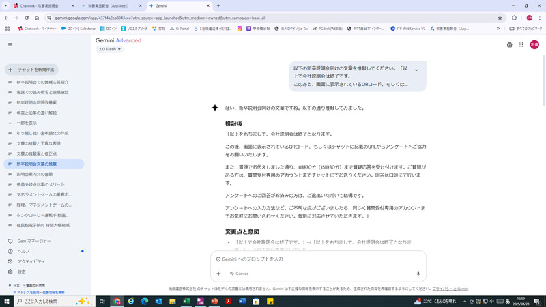
Task: Open Windows Start menu
Action: (x=6, y=302)
